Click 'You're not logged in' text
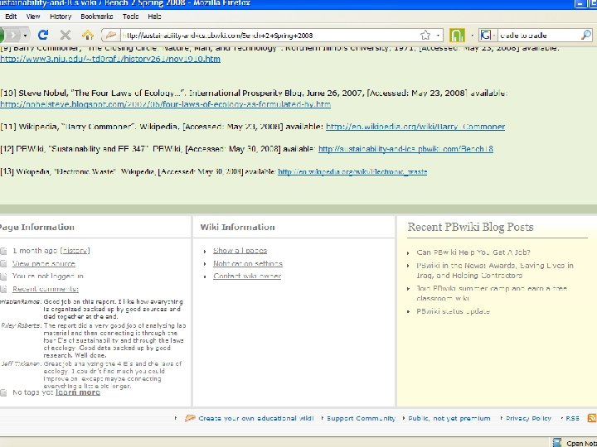Viewport: 597px width, 447px height. [x=47, y=276]
